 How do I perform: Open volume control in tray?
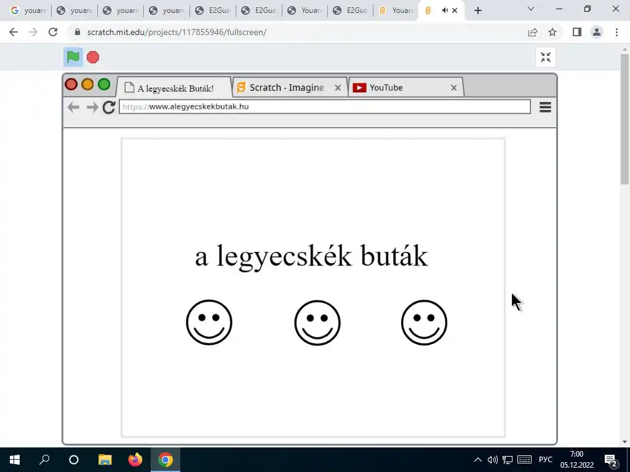(493, 460)
